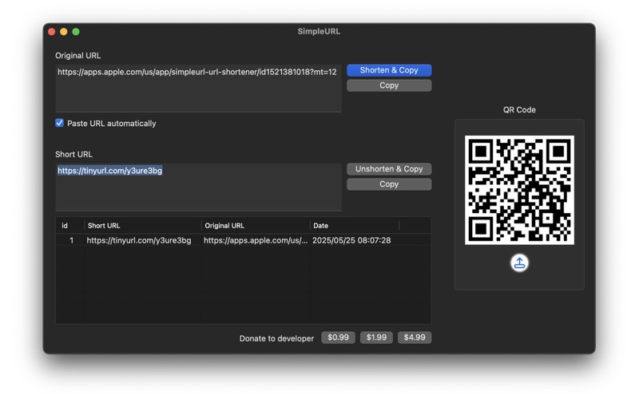Donate $1.99 to developer
This screenshot has height=399, width=639.
pyautogui.click(x=376, y=338)
